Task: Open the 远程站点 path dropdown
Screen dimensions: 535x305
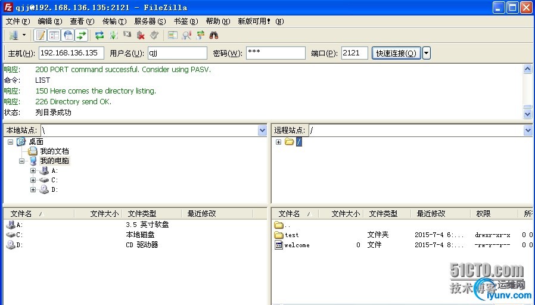Action: pyautogui.click(x=528, y=130)
